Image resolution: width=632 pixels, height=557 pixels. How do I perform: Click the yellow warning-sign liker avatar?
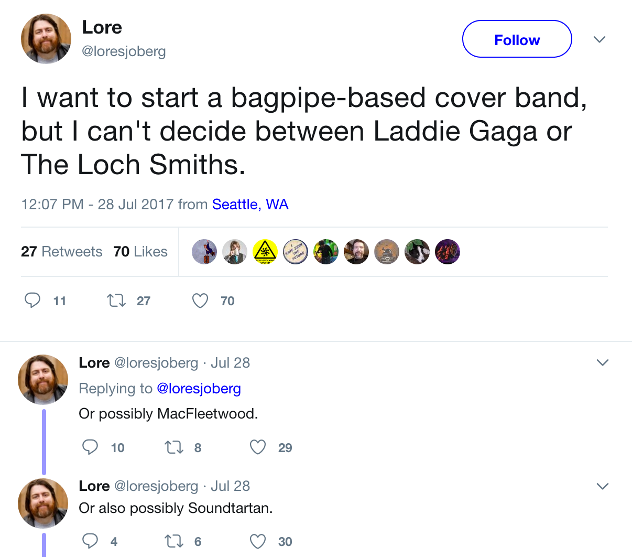[x=265, y=252]
